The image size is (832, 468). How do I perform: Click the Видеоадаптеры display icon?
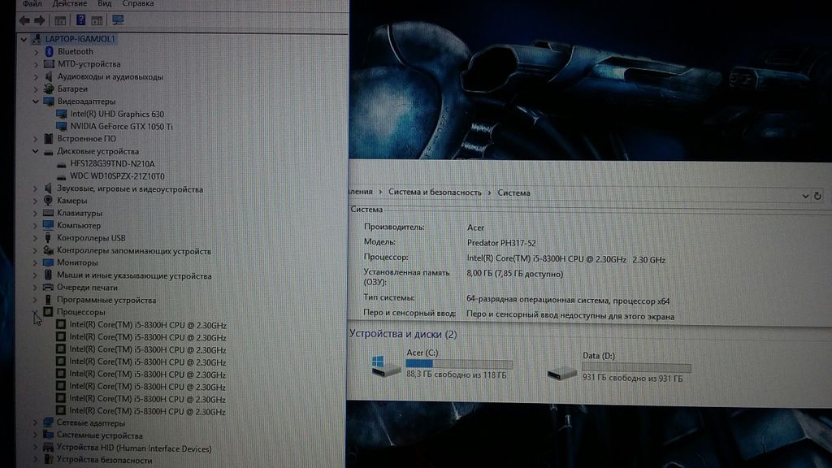click(49, 102)
